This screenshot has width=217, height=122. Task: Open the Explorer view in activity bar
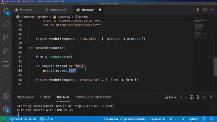coord(6,11)
